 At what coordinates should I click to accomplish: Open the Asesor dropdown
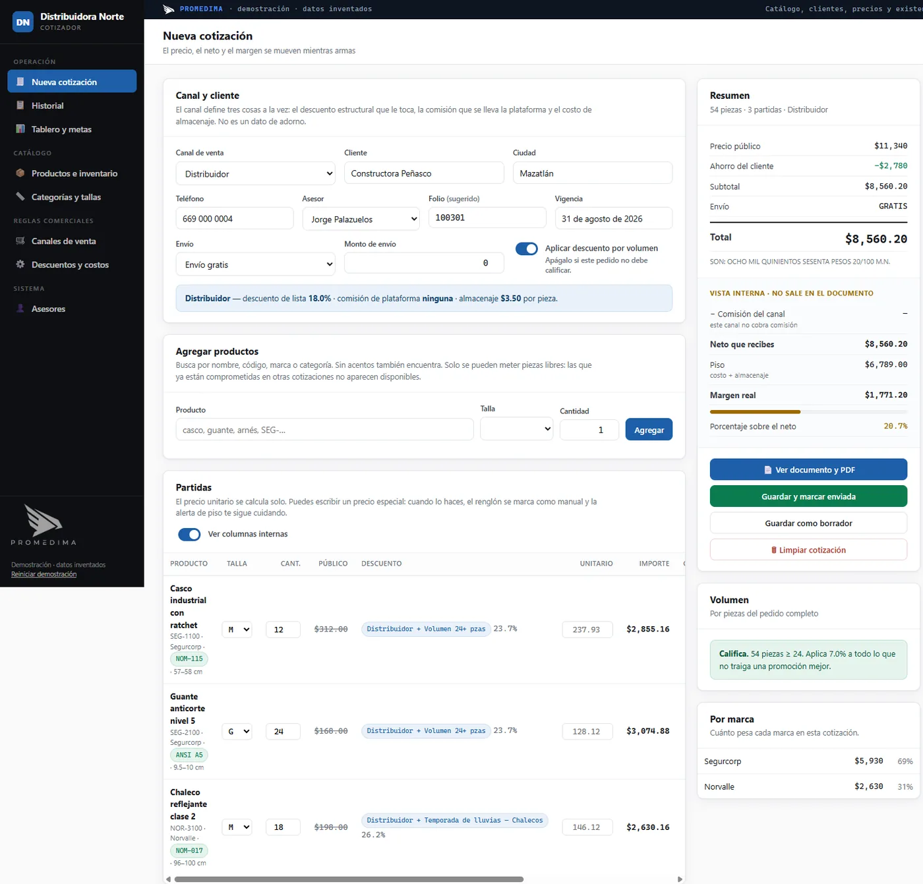(361, 219)
